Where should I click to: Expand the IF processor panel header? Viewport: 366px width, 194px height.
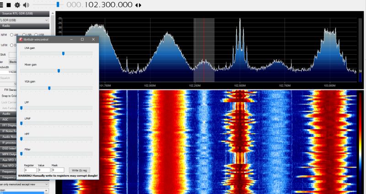click(x=8, y=142)
